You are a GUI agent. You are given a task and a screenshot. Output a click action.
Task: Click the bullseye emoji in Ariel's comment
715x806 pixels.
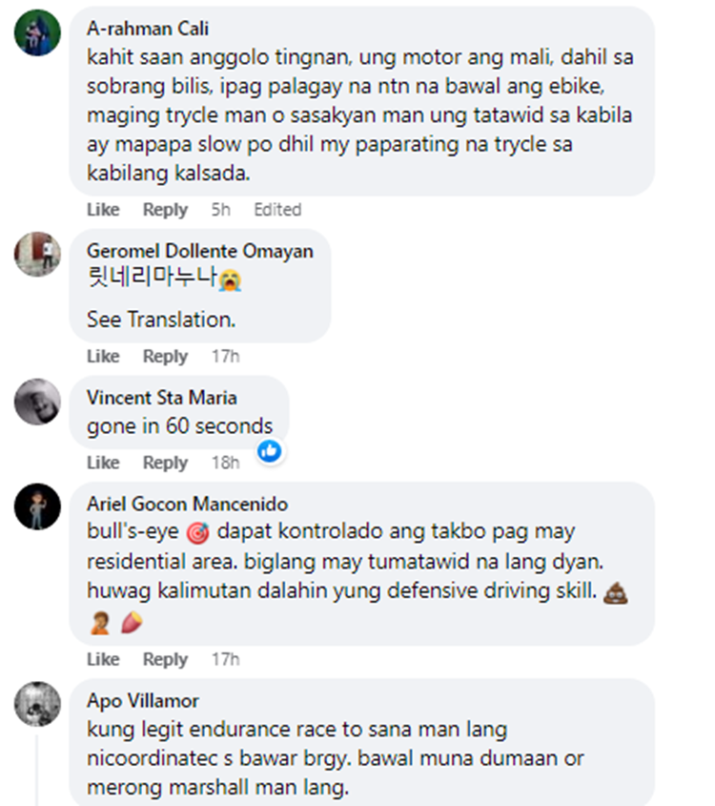197,533
